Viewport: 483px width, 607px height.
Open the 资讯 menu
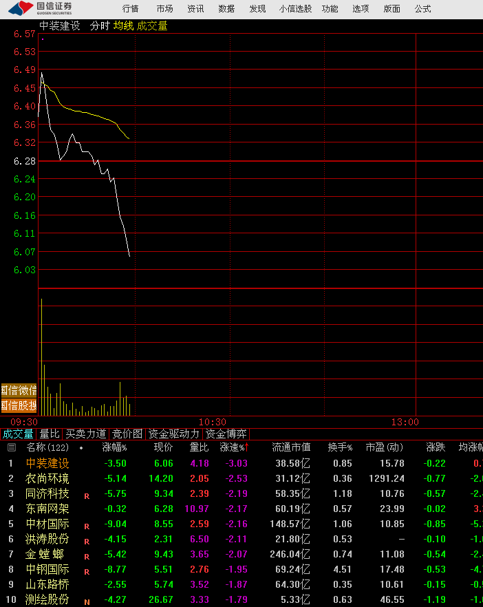[195, 8]
